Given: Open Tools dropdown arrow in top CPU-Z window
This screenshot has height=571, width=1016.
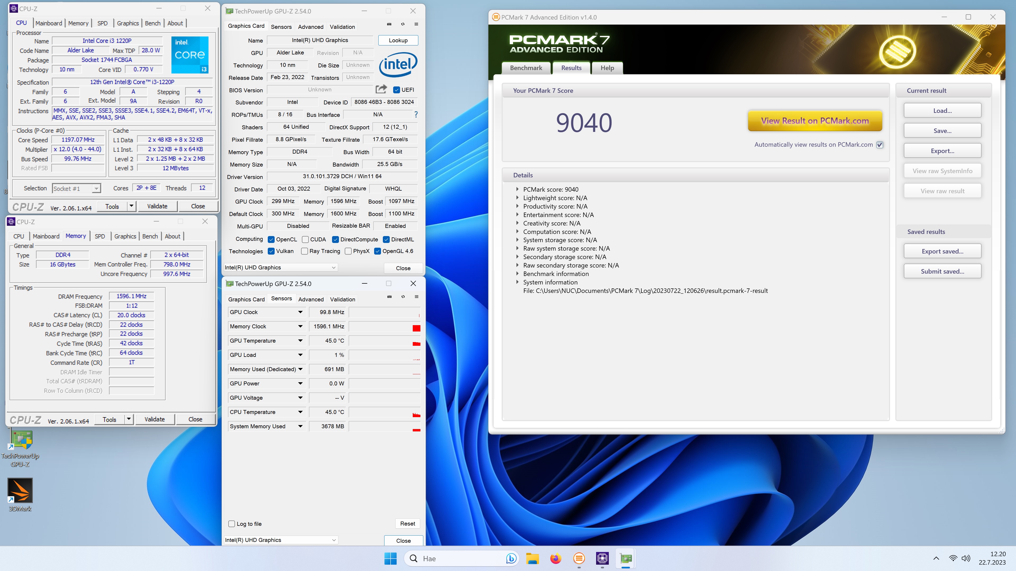Looking at the screenshot, I should coord(131,206).
